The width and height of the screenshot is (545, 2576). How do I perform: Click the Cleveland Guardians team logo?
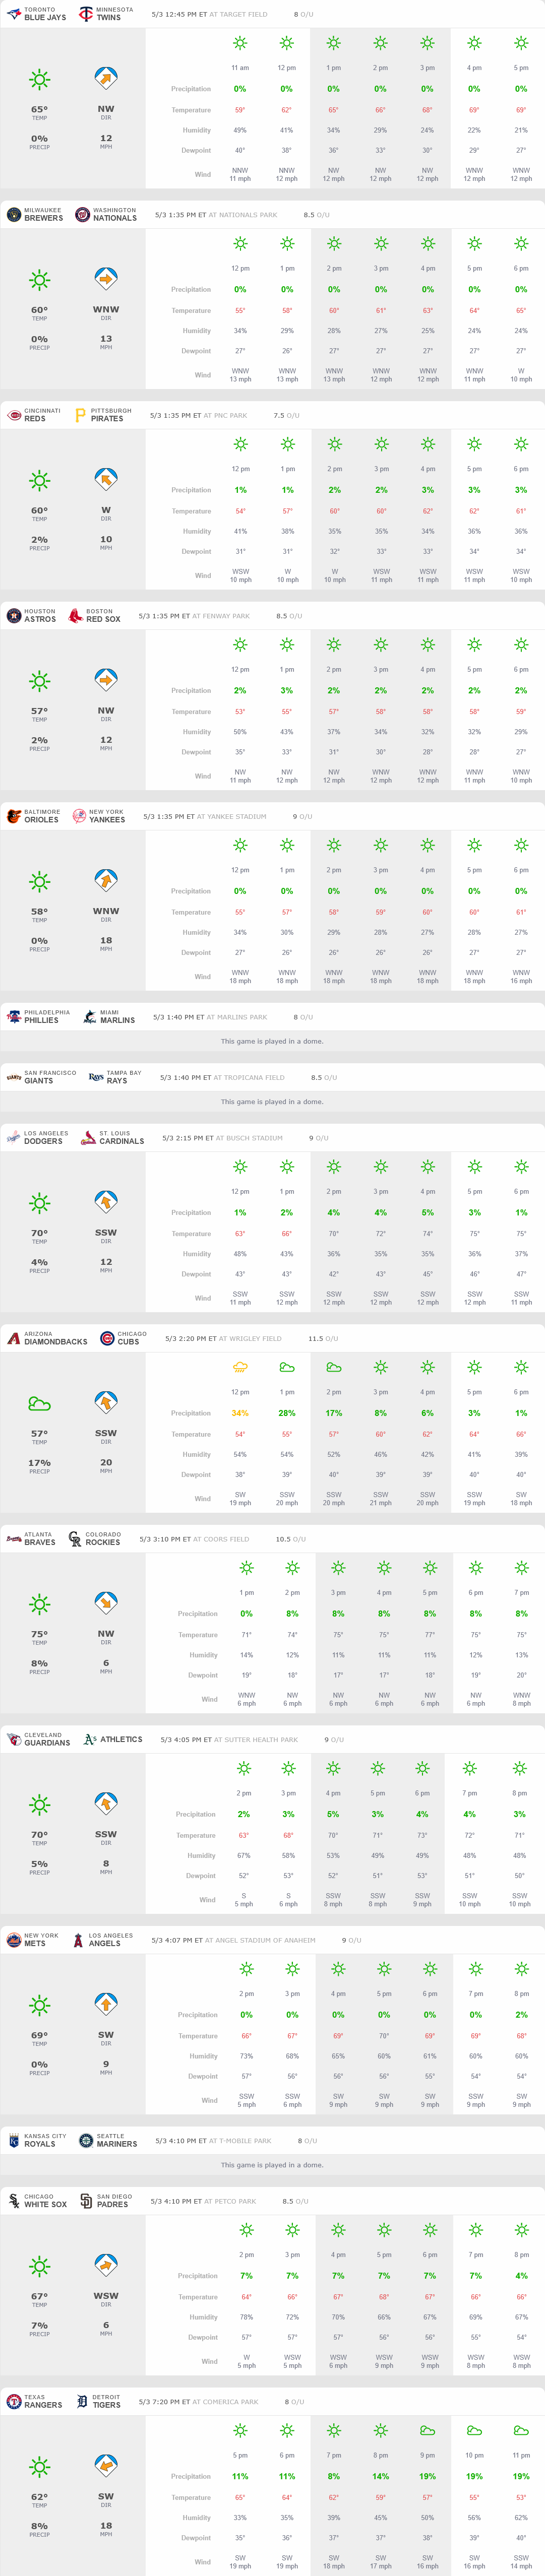pyautogui.click(x=14, y=1739)
